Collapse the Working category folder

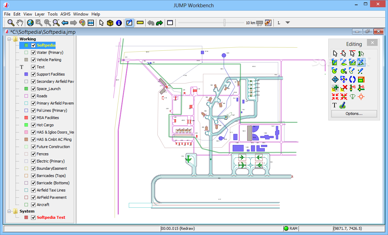[x=9, y=39]
